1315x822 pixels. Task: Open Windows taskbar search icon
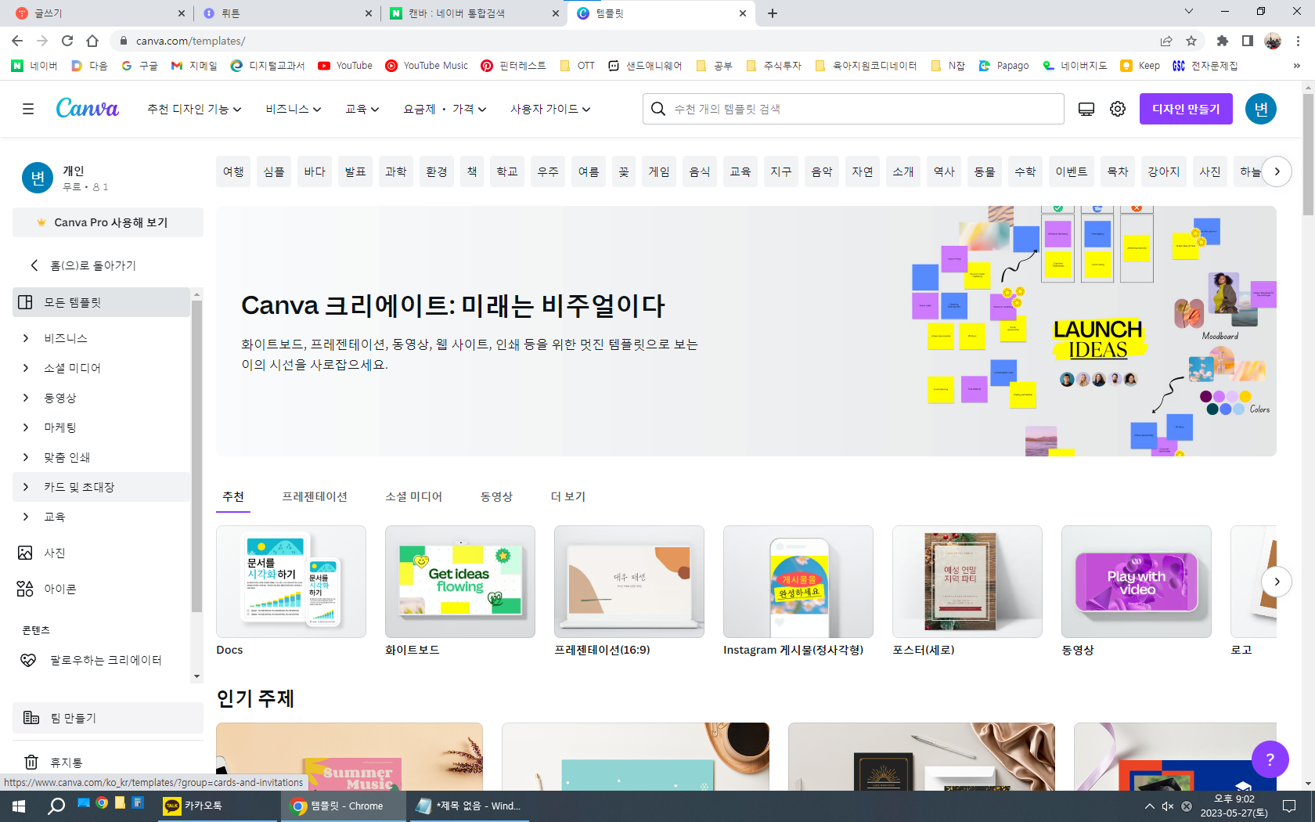point(56,806)
